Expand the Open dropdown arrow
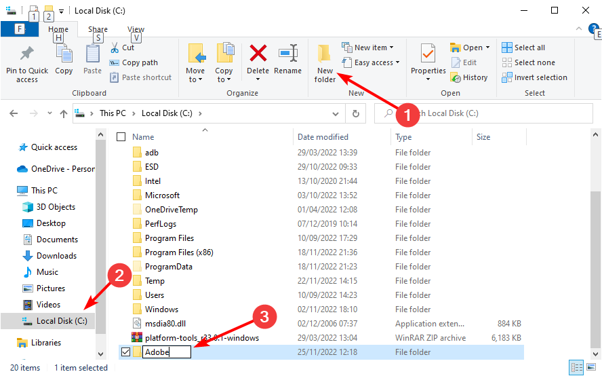 tap(487, 48)
